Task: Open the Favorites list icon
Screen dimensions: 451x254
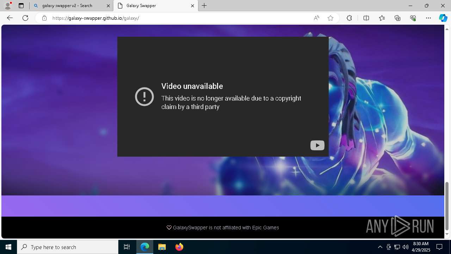Action: (382, 18)
